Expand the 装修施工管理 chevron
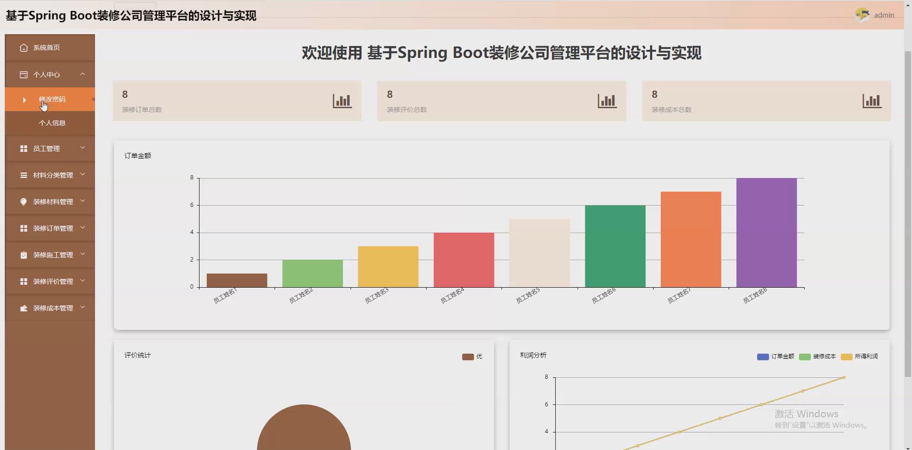912x450 pixels. [83, 254]
